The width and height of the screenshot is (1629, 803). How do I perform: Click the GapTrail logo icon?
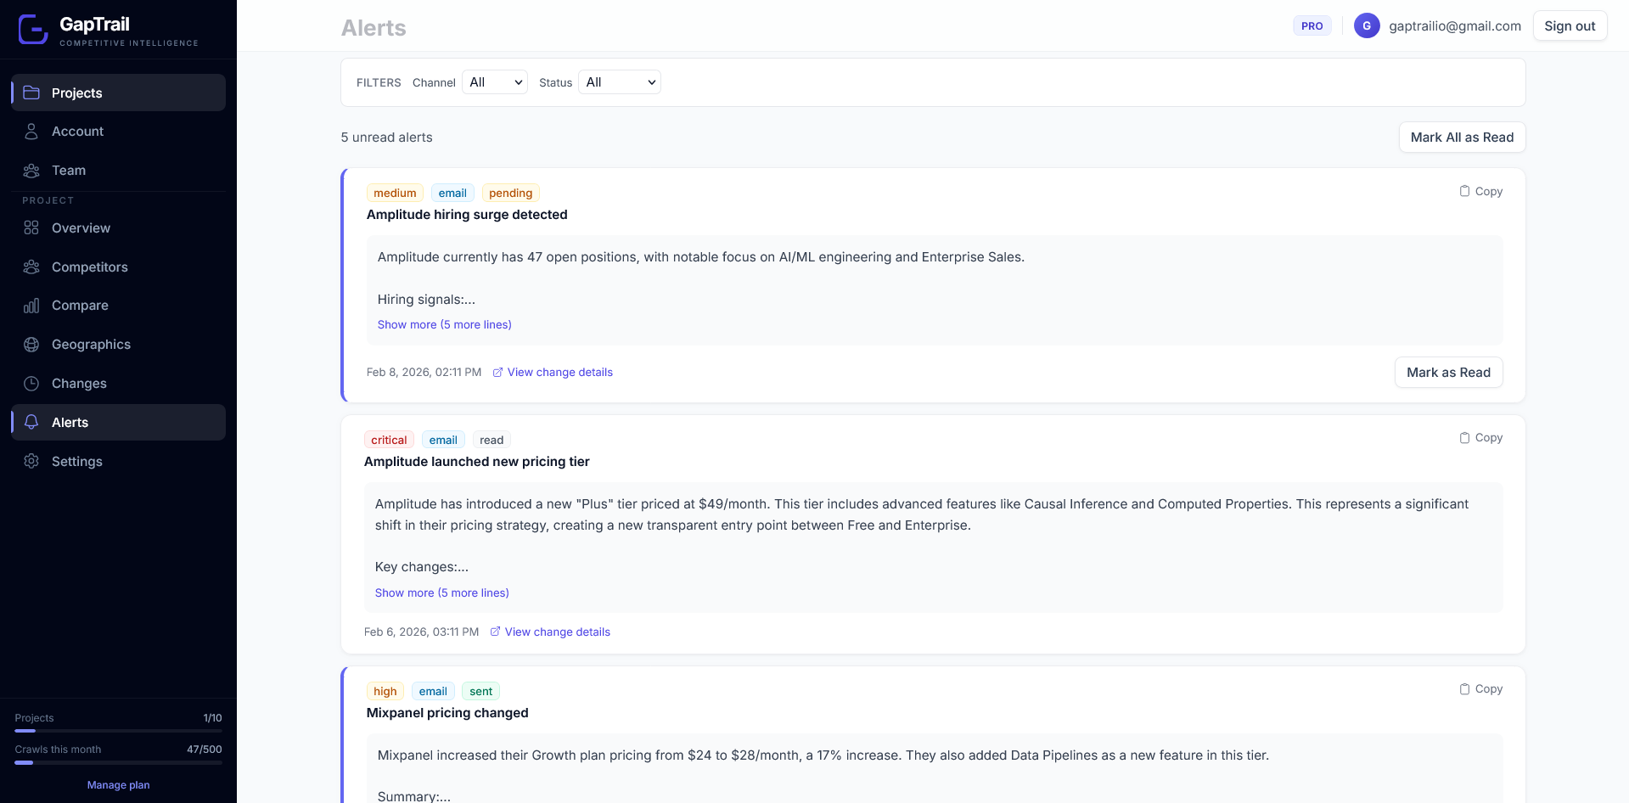pos(33,30)
